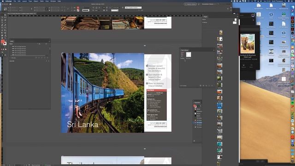Viewport: 295px width, 166px height.
Task: Open the workspace switcher dropdown
Action: (x=209, y=4)
